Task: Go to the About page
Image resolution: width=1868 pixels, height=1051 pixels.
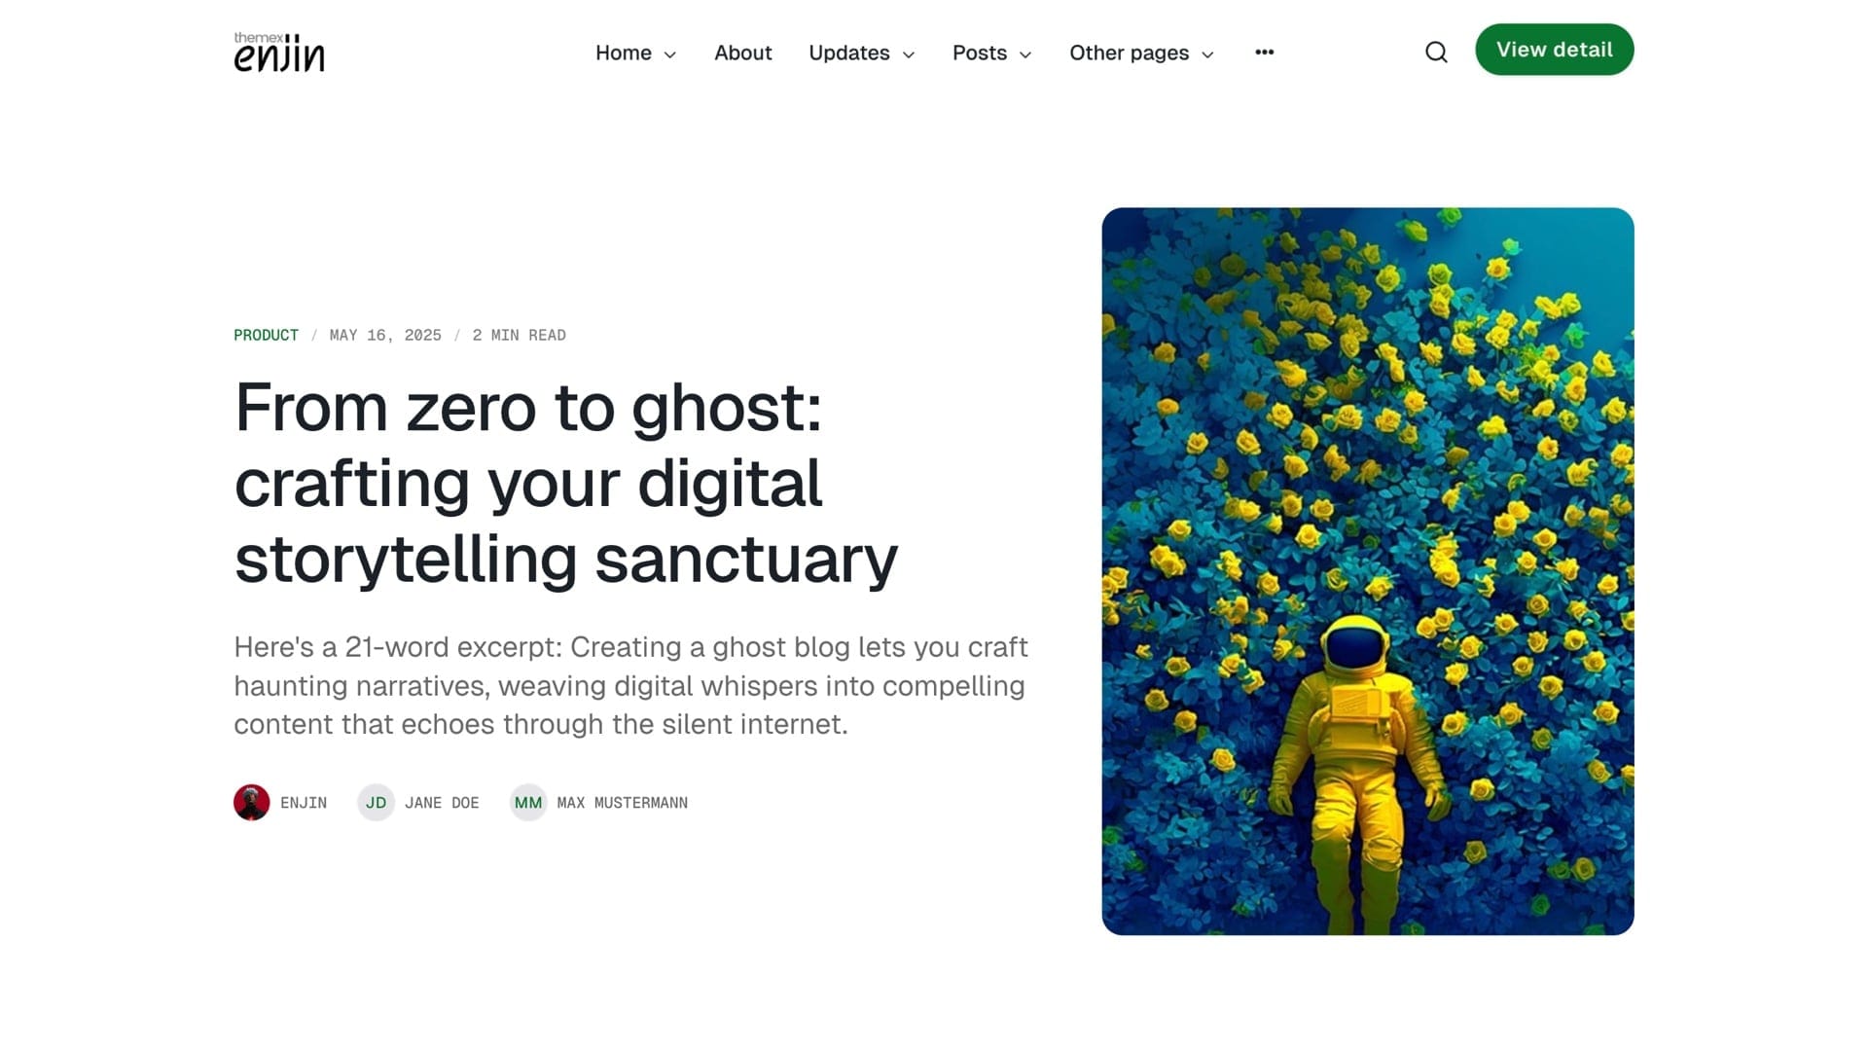Action: click(x=742, y=53)
